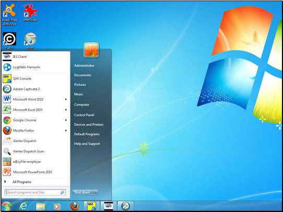Open Windows Explorer folder in taskbar
This screenshot has width=283, height=212.
point(40,206)
